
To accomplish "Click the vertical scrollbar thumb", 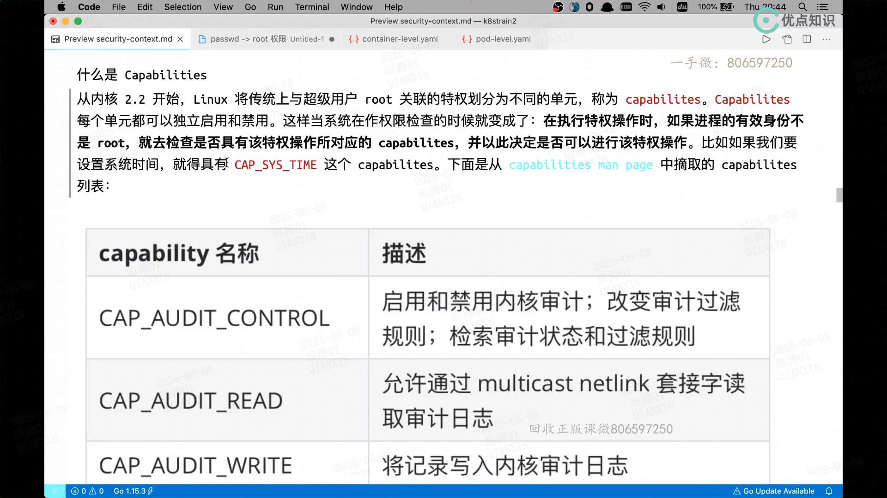I will [839, 195].
